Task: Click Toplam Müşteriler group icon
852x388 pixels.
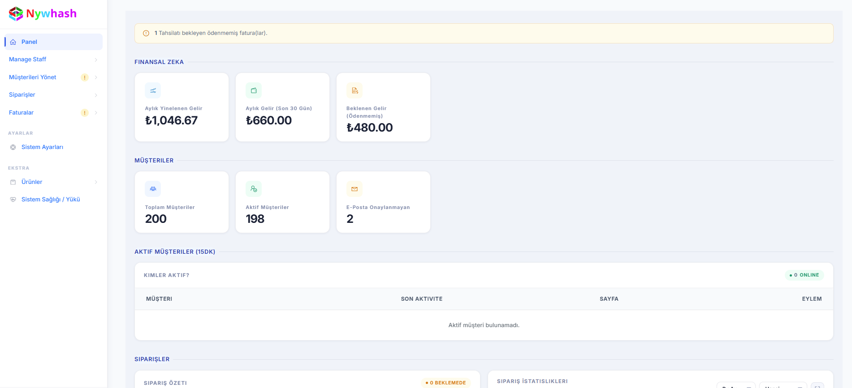Action: tap(153, 189)
